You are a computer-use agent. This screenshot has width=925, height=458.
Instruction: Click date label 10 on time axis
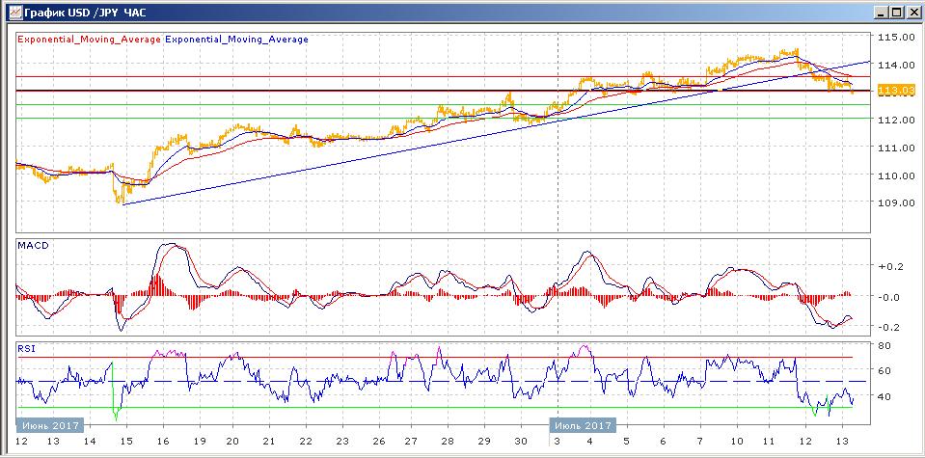coord(737,442)
